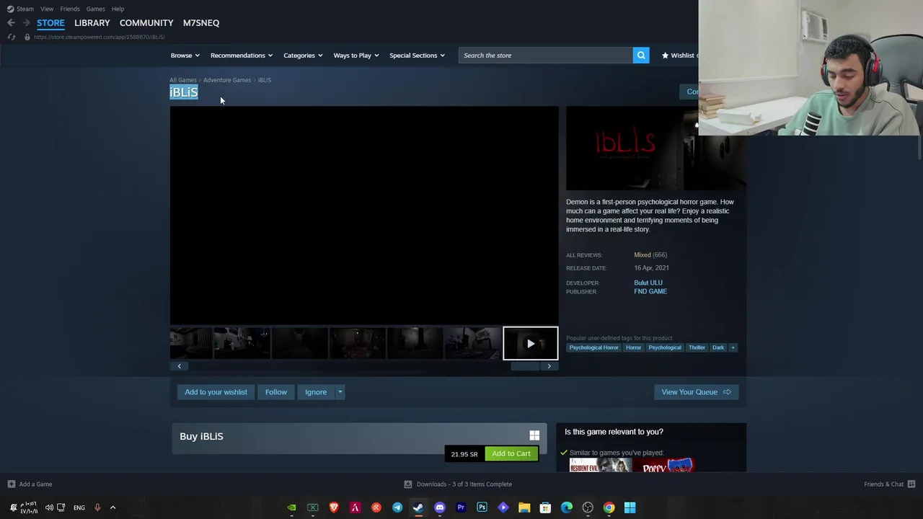The width and height of the screenshot is (923, 519).
Task: Click the store search magnifier button
Action: coord(641,56)
